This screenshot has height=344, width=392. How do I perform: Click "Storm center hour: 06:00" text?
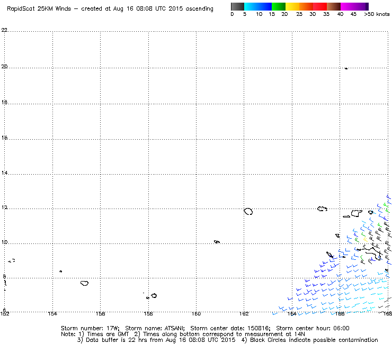click(x=313, y=328)
